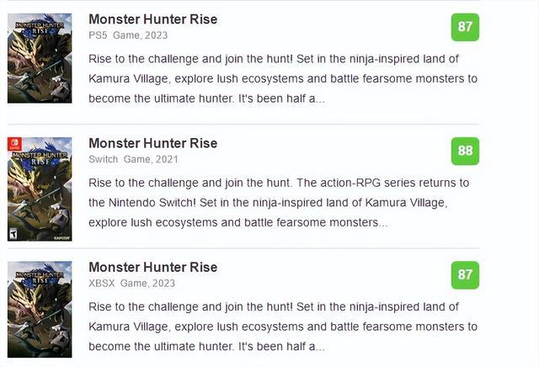Click the "Game, 2021" release text
The height and width of the screenshot is (367, 539).
(151, 159)
